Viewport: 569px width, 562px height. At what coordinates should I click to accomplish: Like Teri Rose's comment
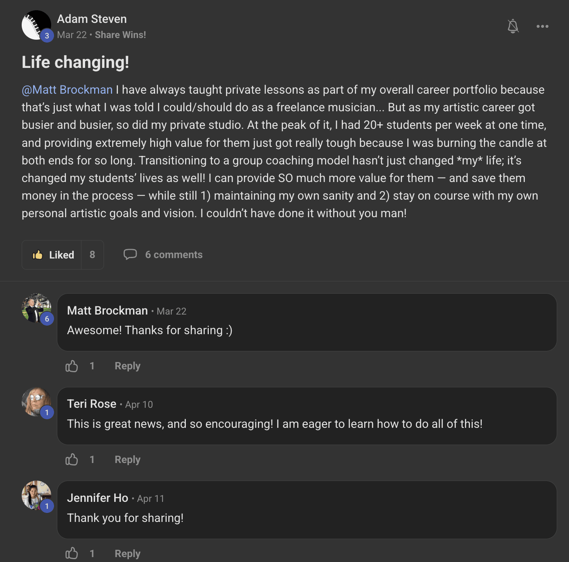[x=72, y=460]
